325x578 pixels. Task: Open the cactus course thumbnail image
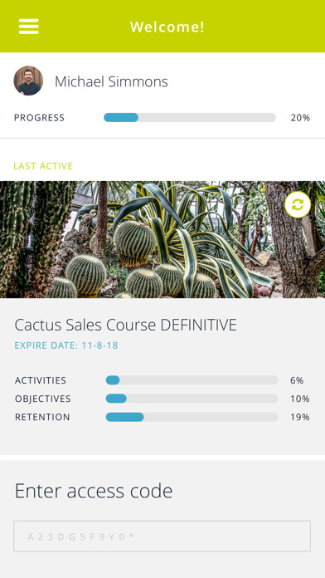tap(162, 240)
